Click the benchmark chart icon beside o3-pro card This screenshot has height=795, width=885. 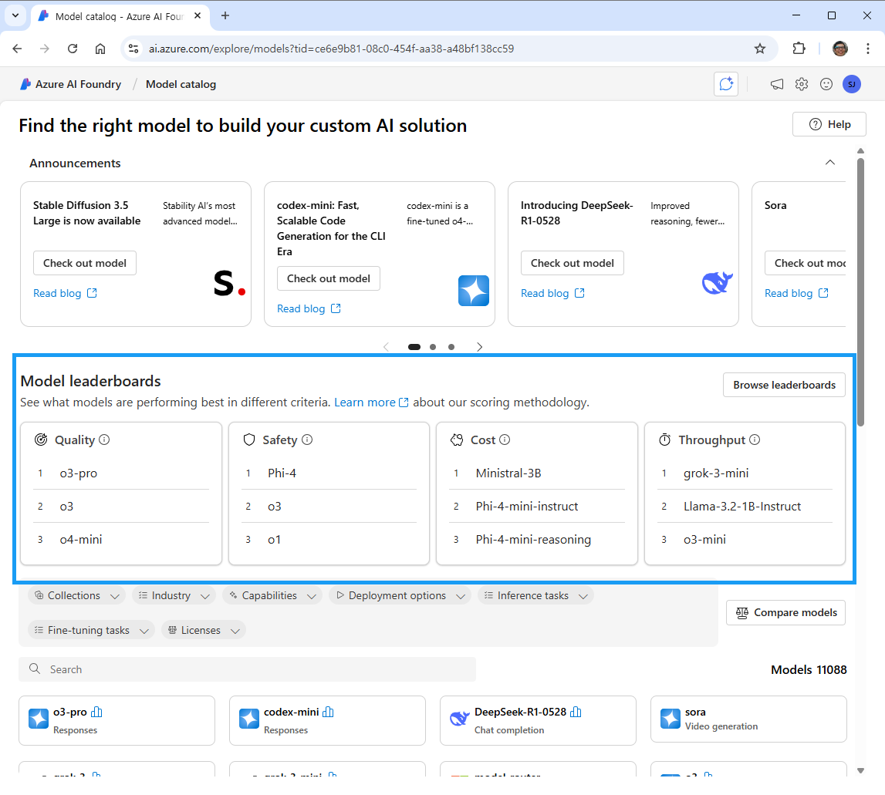[96, 712]
